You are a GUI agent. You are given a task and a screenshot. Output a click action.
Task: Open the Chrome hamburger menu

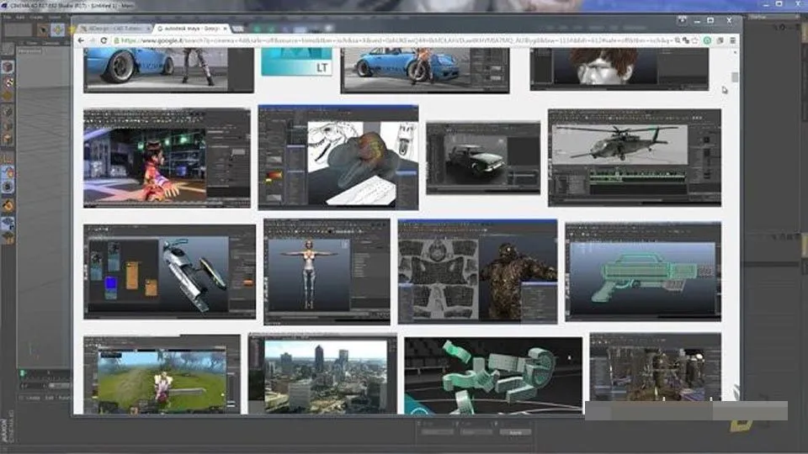[733, 40]
